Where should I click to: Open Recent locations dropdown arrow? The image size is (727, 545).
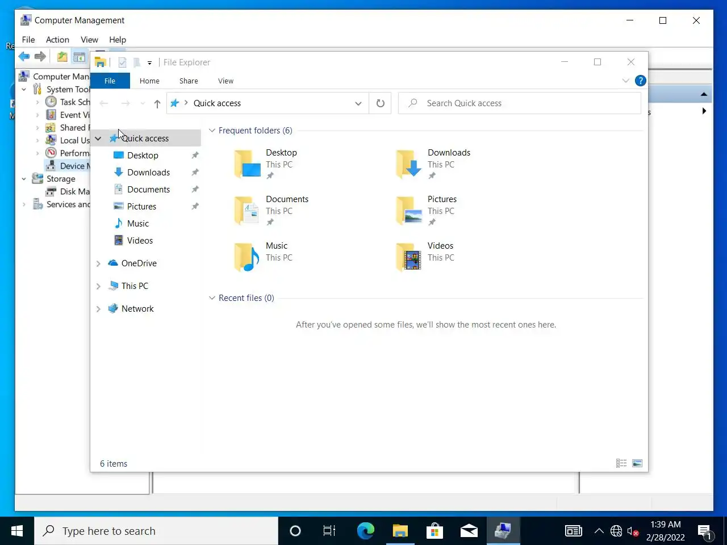click(x=143, y=103)
